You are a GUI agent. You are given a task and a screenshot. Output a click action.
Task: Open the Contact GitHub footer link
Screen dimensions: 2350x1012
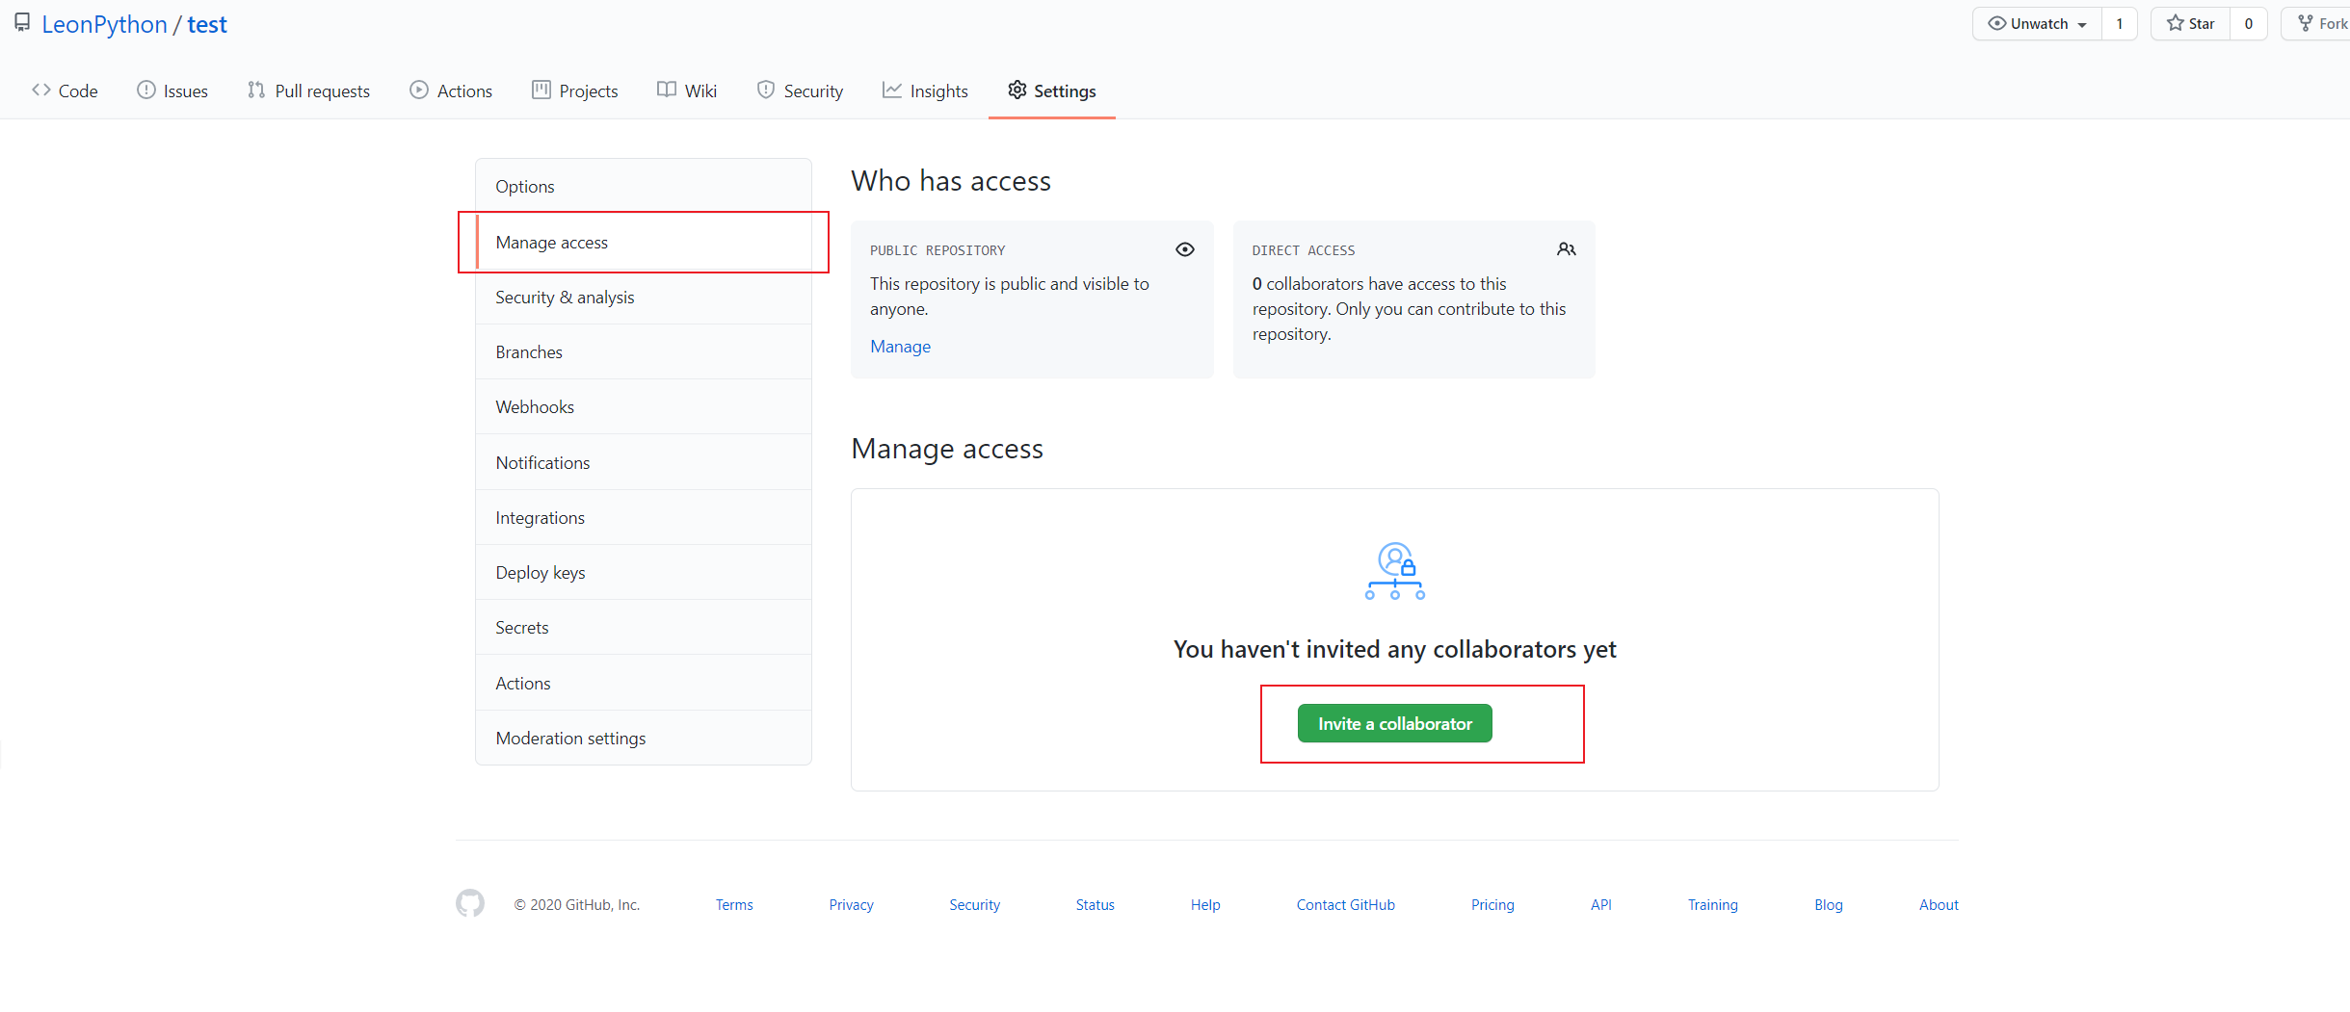point(1346,905)
